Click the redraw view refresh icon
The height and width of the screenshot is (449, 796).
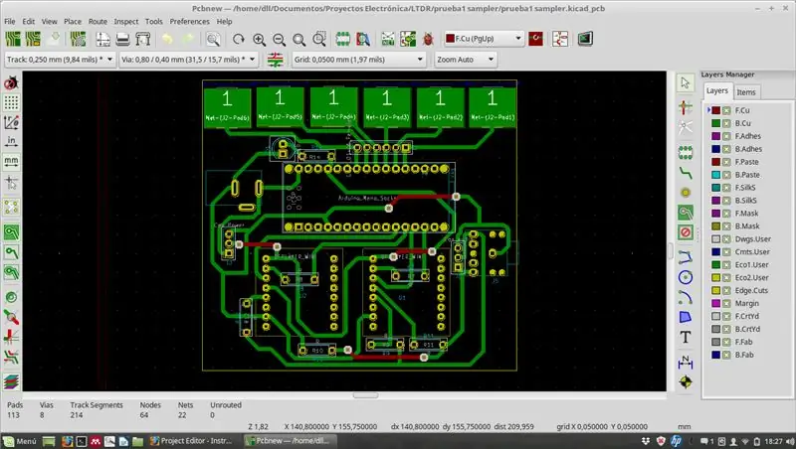tap(239, 40)
